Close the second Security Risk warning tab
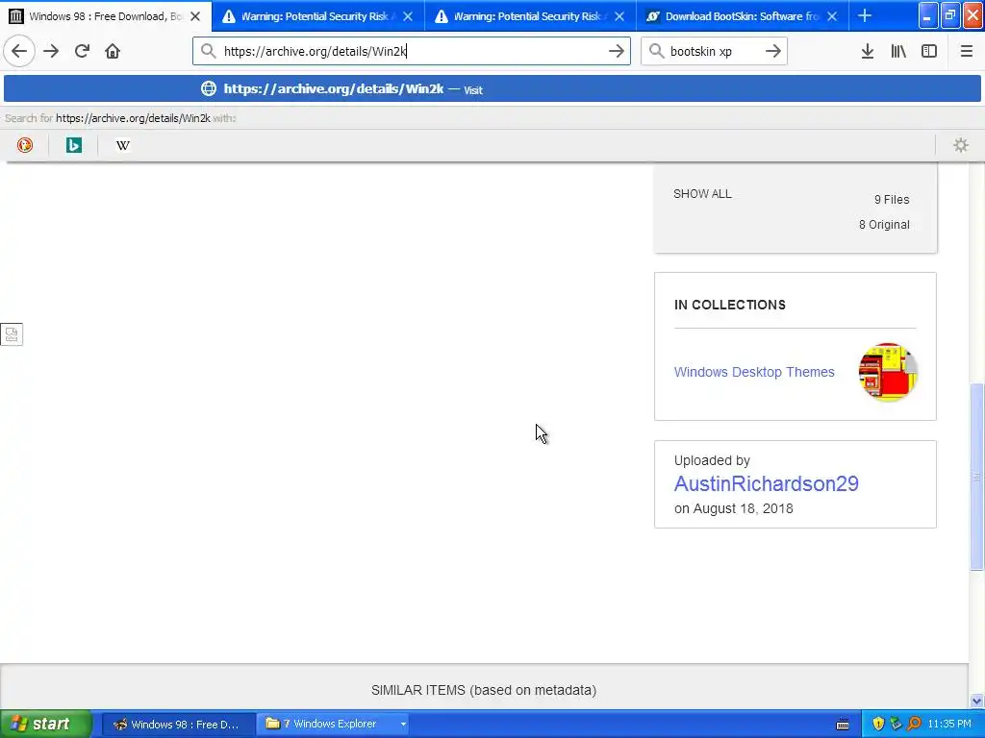Viewport: 985px width, 738px height. 619,16
